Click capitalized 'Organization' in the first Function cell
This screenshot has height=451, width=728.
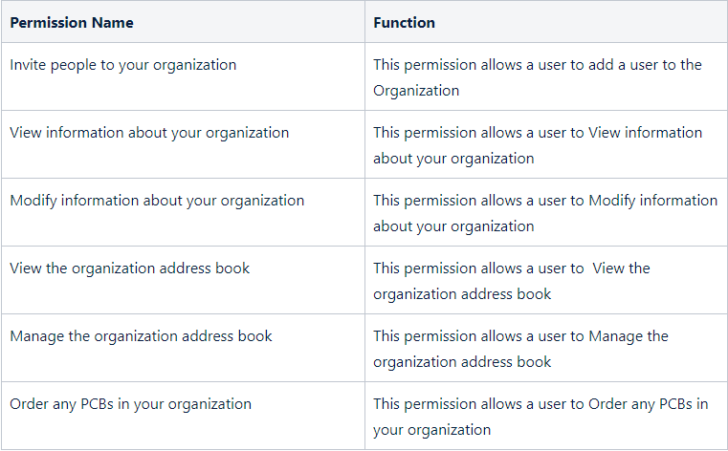click(x=416, y=91)
